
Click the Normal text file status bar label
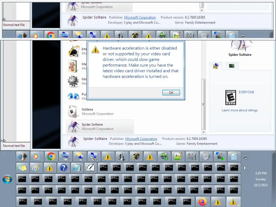tap(14, 146)
